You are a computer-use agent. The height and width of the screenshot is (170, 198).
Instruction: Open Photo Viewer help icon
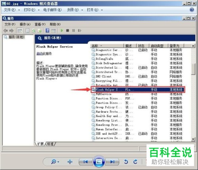tap(192, 9)
